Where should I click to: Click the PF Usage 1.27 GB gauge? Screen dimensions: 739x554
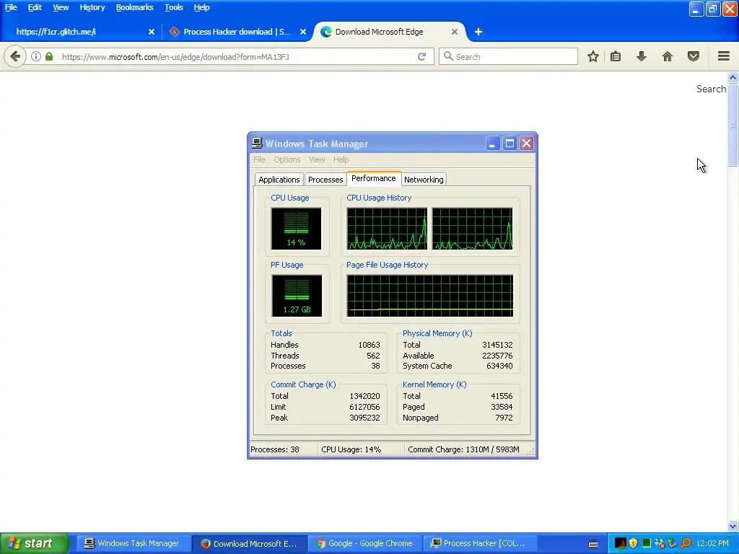[x=297, y=296]
